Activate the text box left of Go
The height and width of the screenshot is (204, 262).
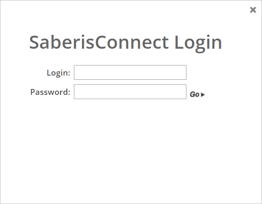click(x=130, y=92)
